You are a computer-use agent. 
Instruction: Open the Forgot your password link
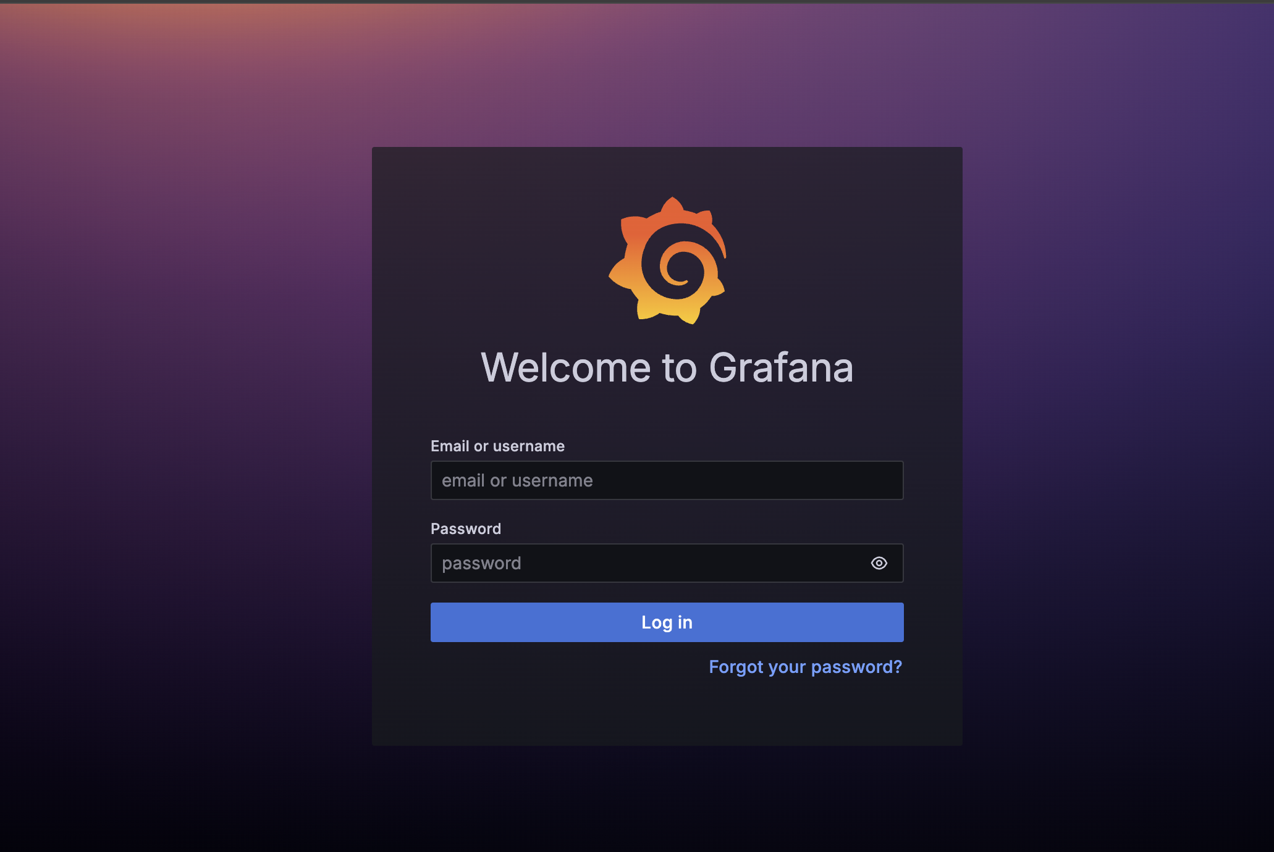coord(805,667)
